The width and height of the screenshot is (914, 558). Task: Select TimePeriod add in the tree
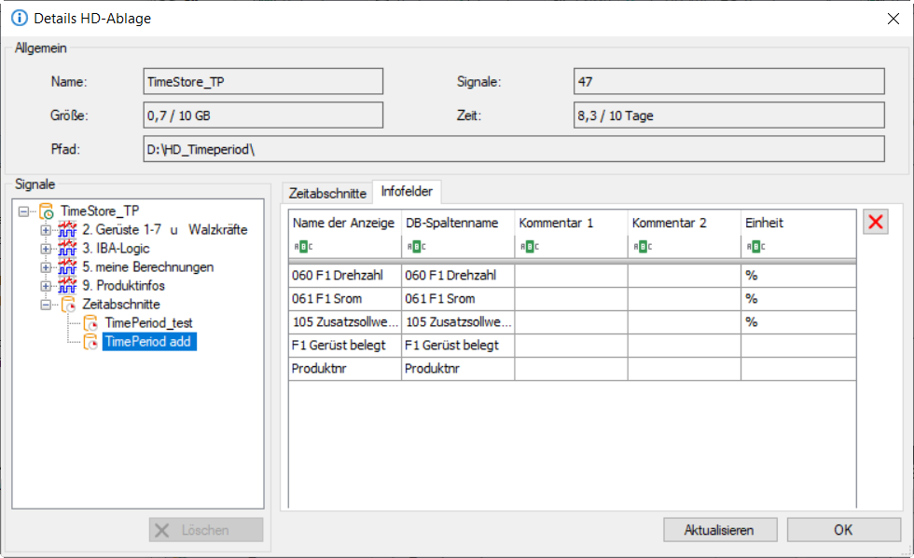pos(150,342)
